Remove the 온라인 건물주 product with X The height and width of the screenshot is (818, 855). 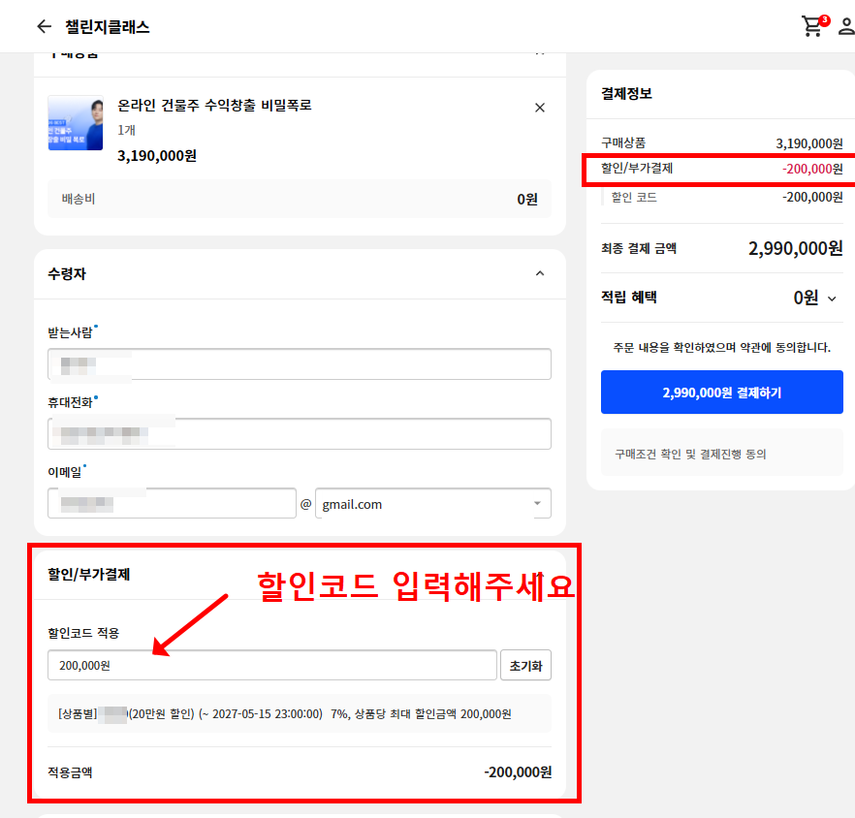coord(540,108)
